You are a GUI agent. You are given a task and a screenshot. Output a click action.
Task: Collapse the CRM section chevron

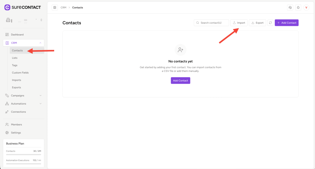(x=40, y=43)
